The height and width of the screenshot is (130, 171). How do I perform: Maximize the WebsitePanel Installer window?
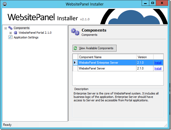click(153, 3)
